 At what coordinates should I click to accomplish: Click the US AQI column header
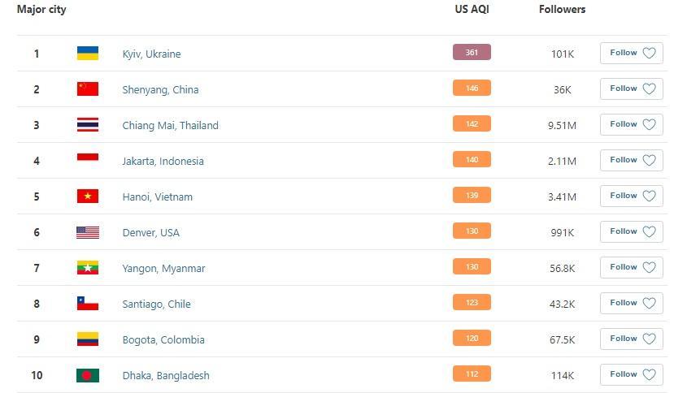click(x=472, y=10)
